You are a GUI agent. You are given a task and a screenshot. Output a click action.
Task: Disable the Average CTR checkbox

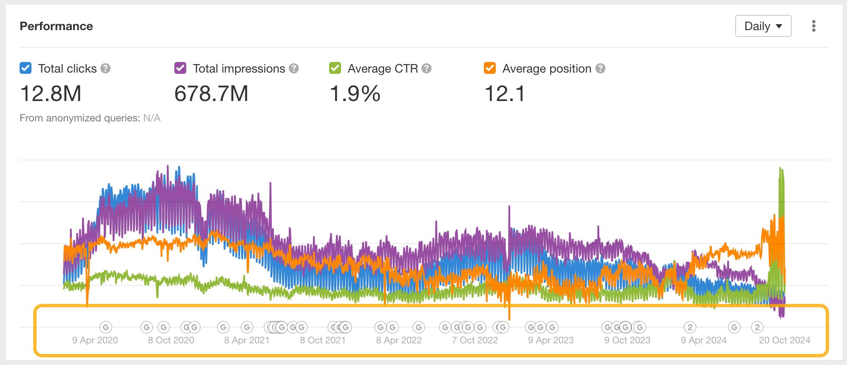point(335,68)
